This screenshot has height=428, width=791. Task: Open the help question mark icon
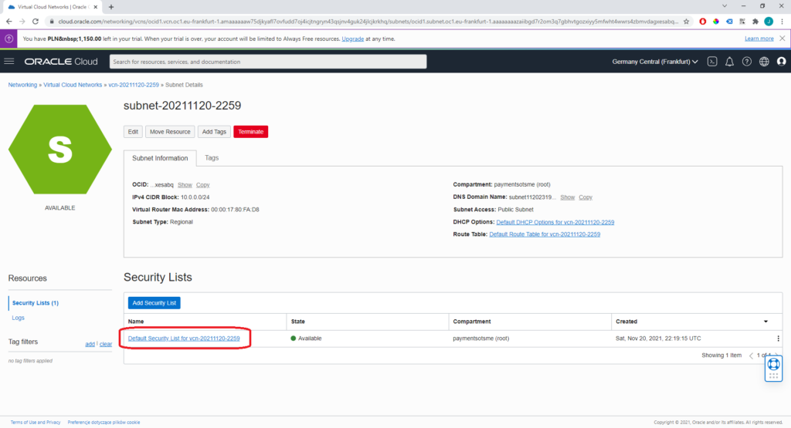pos(747,62)
